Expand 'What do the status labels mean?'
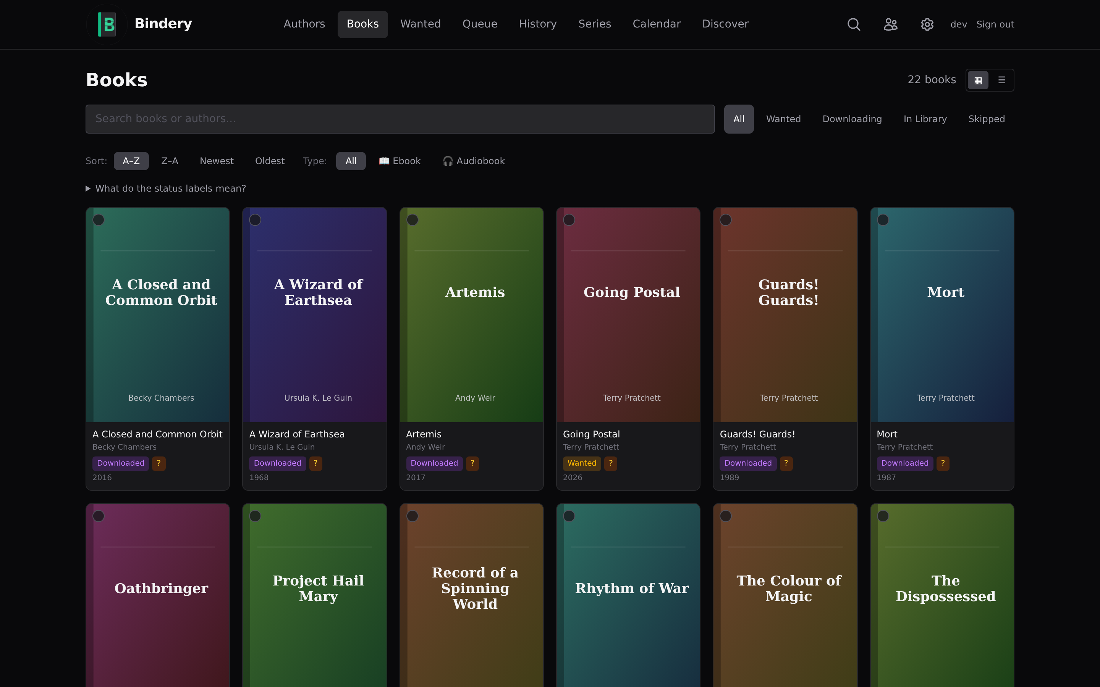 [x=166, y=189]
